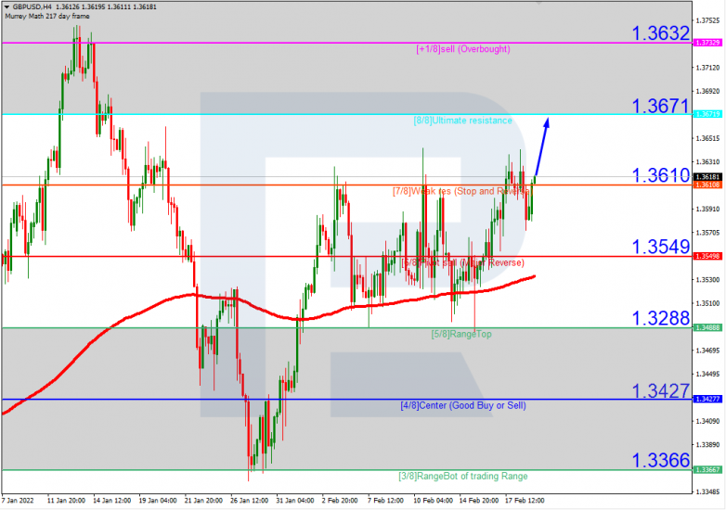Click the '14 Jan 12:00' time axis label
The image size is (726, 510).
point(111,501)
